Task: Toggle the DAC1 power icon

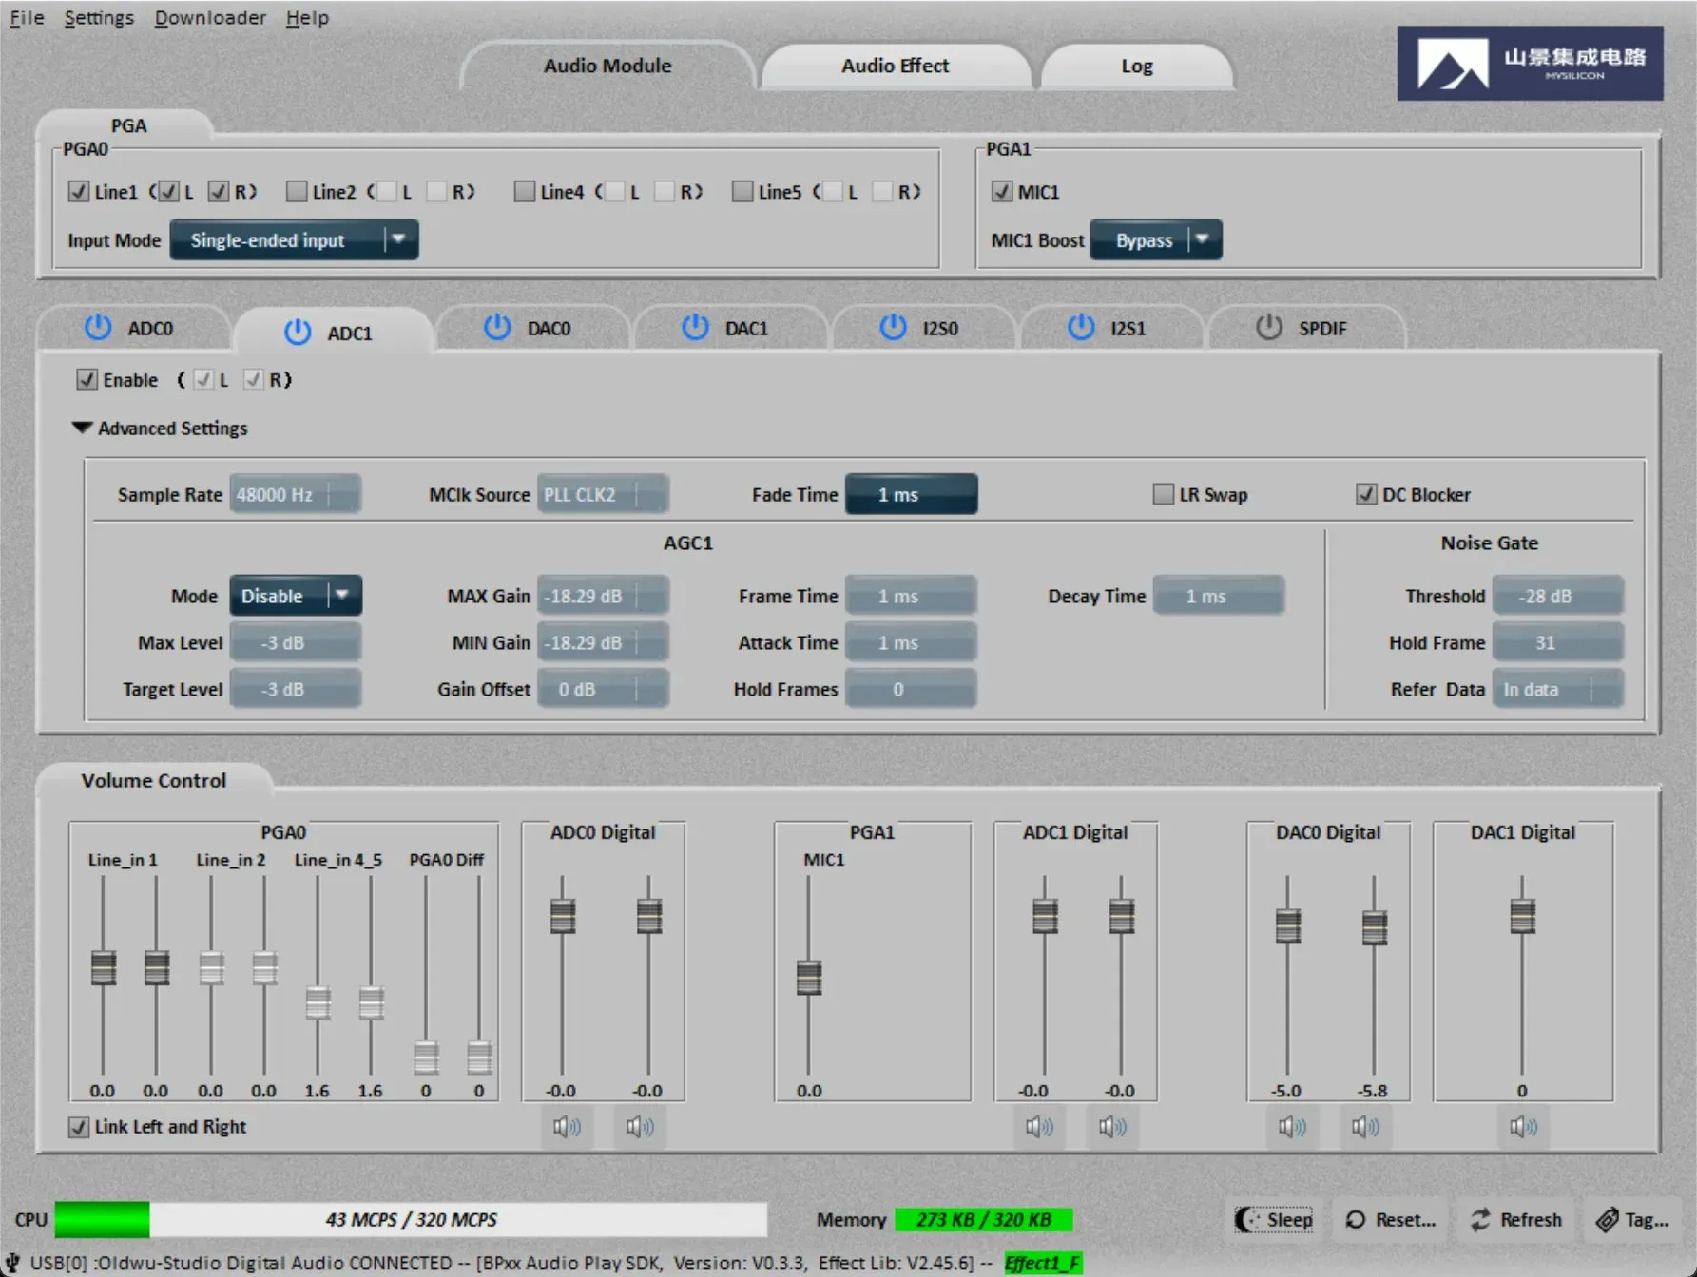Action: tap(695, 328)
